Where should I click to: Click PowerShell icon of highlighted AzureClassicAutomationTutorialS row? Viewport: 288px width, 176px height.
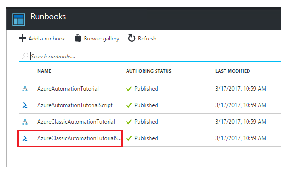[25, 138]
